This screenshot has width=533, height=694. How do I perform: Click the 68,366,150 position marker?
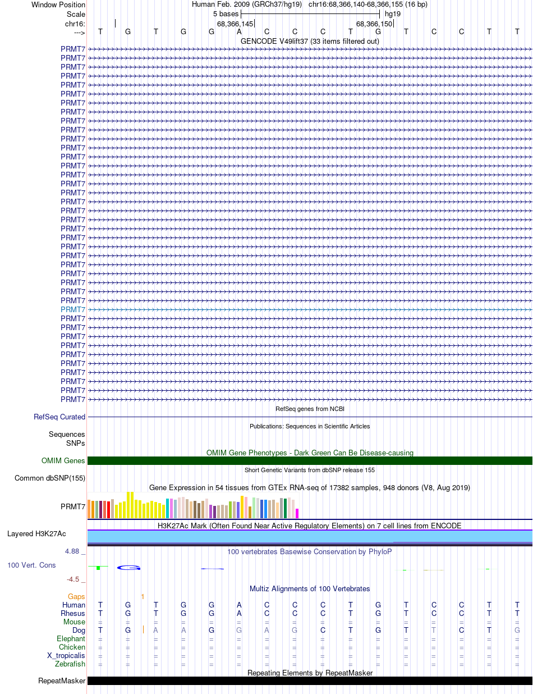point(375,24)
